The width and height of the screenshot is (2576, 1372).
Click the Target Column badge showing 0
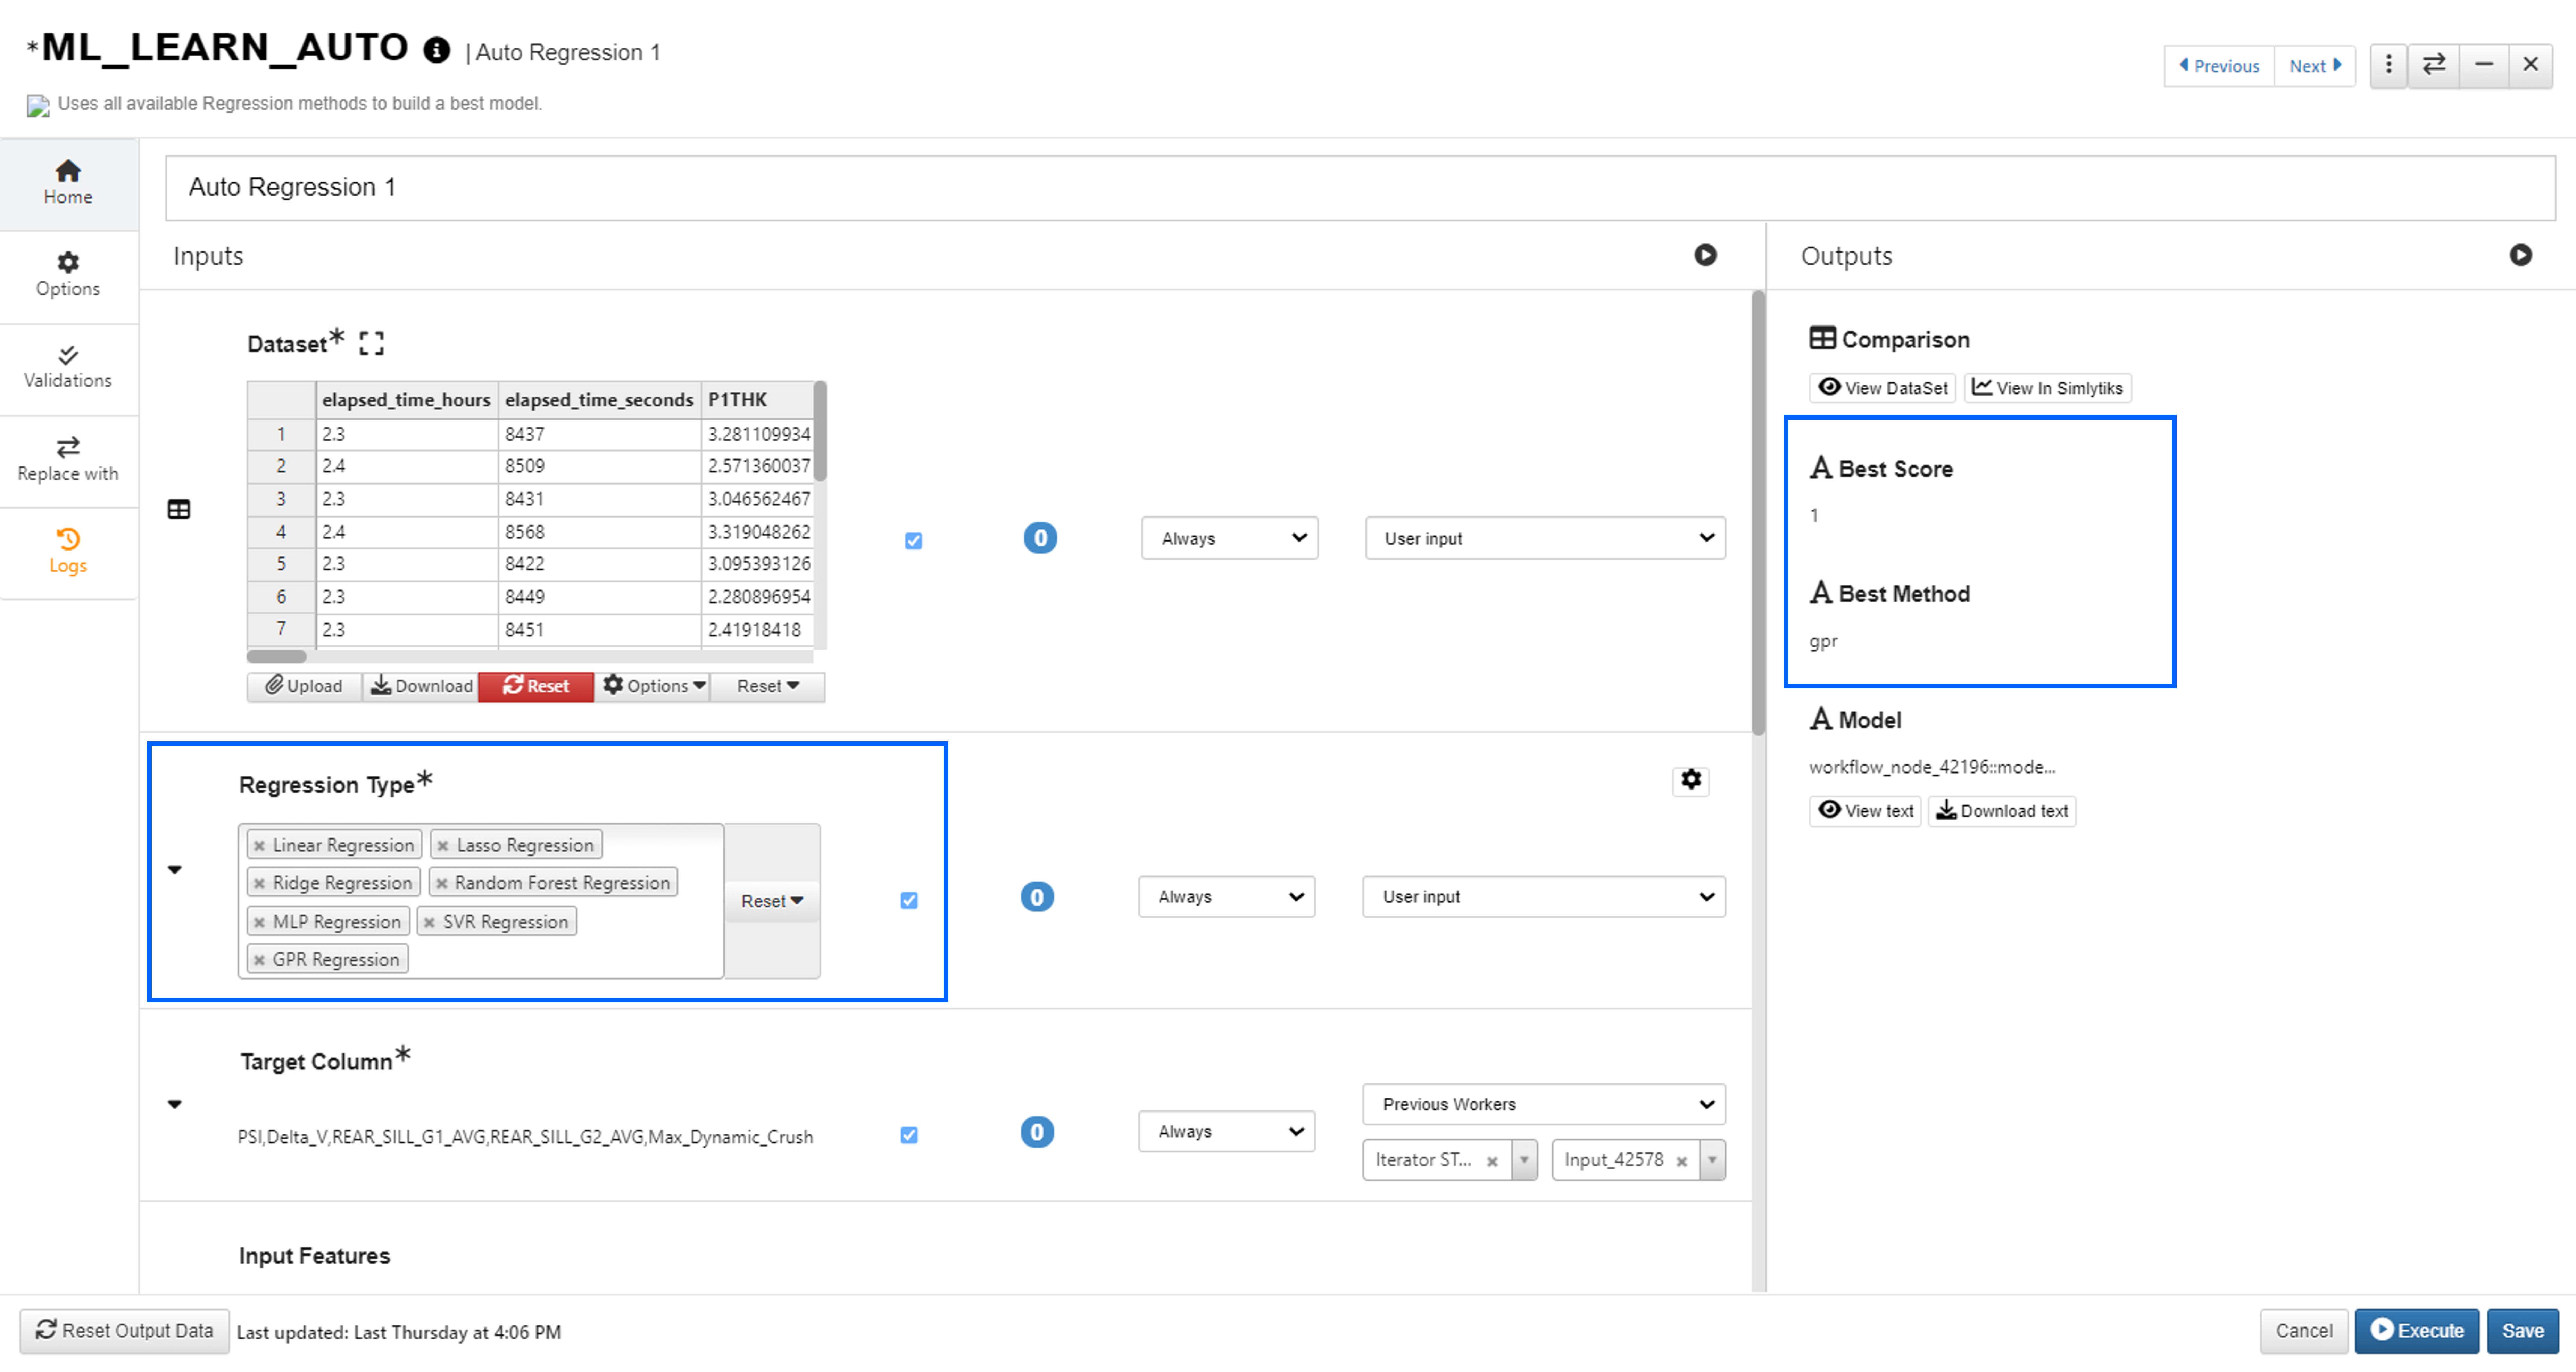[x=1037, y=1132]
